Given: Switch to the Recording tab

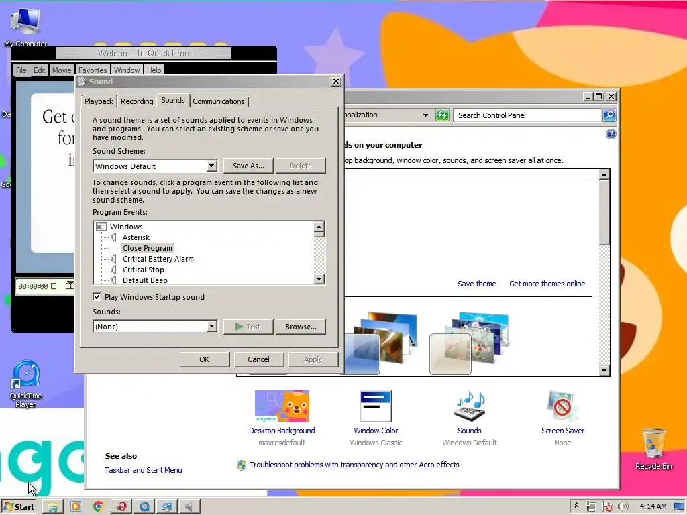Looking at the screenshot, I should (137, 101).
